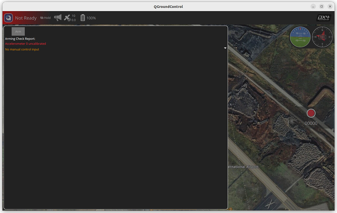Open battery status via the battery icon
Image resolution: width=337 pixels, height=213 pixels.
(83, 18)
